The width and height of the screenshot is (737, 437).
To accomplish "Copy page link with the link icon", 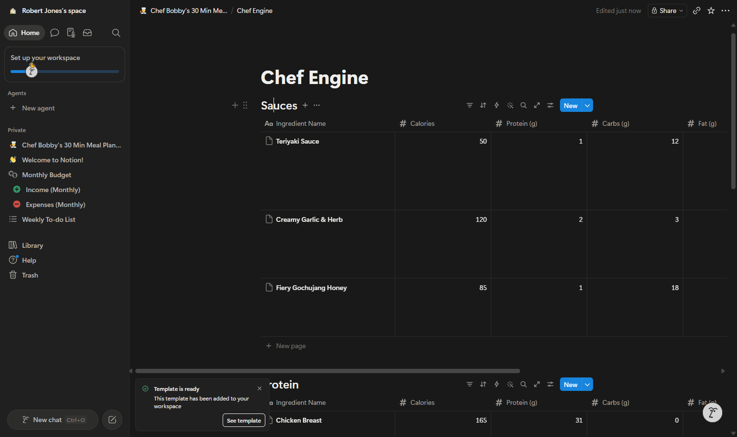I will (697, 11).
